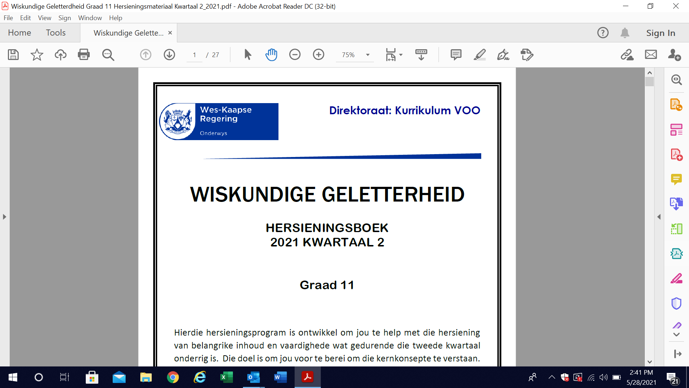
Task: Edit the current page number field
Action: pos(194,55)
